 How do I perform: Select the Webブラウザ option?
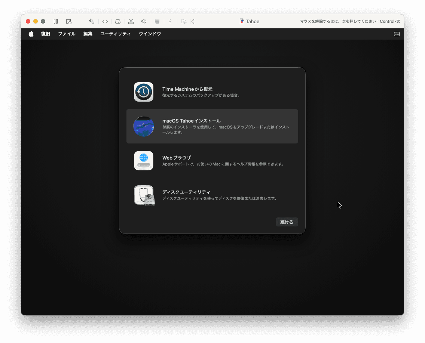tap(212, 161)
